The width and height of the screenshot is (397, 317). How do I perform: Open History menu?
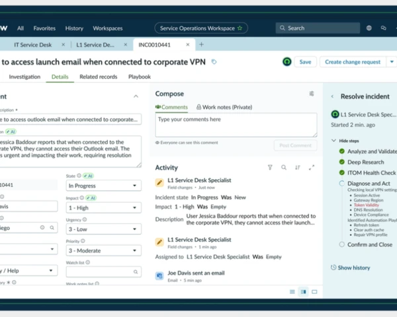click(x=74, y=28)
